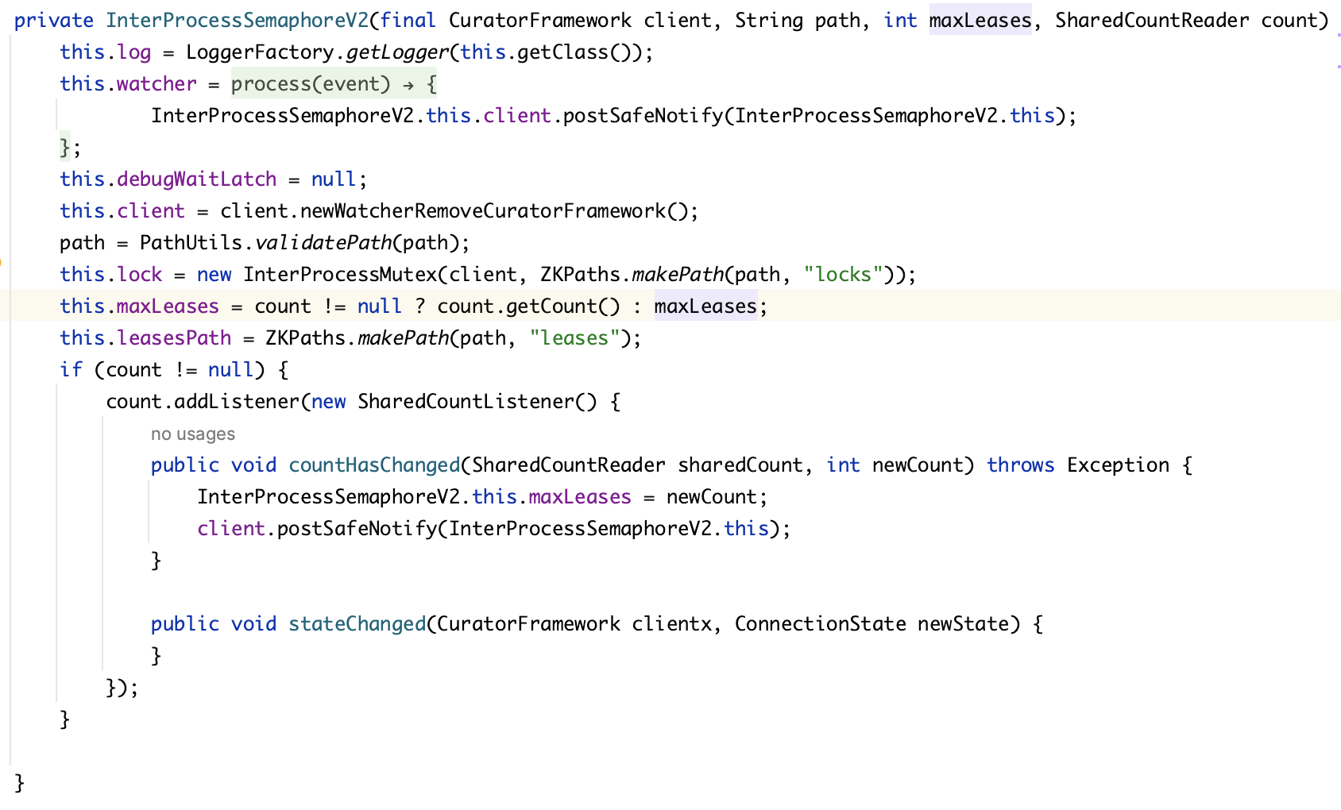The width and height of the screenshot is (1341, 810).
Task: Click the 'private' keyword
Action: pyautogui.click(x=54, y=20)
